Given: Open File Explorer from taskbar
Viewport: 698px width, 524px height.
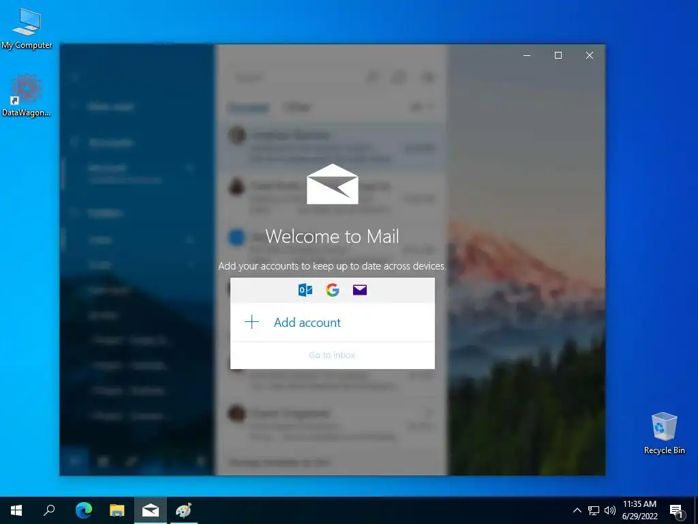Looking at the screenshot, I should [x=117, y=510].
